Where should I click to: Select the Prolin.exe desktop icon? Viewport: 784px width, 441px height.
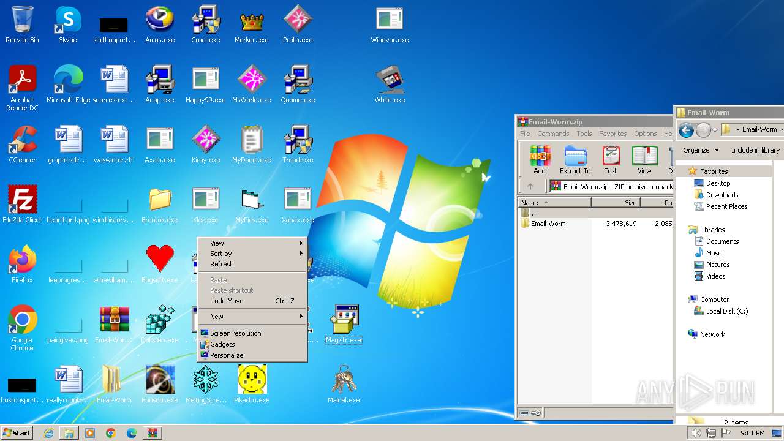(298, 24)
